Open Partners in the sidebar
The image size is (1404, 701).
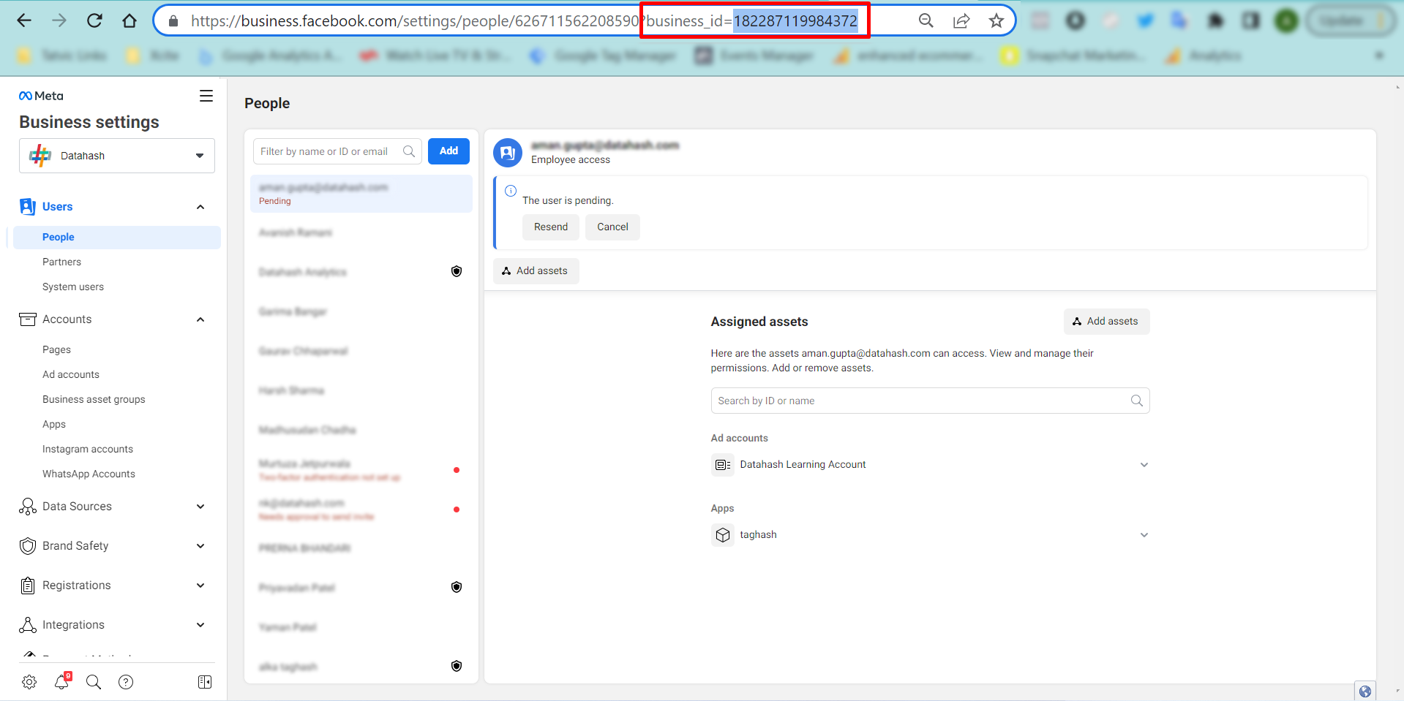[x=61, y=262]
